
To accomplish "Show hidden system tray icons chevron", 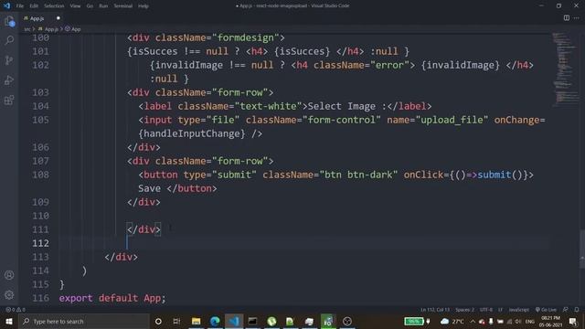I will pos(473,321).
